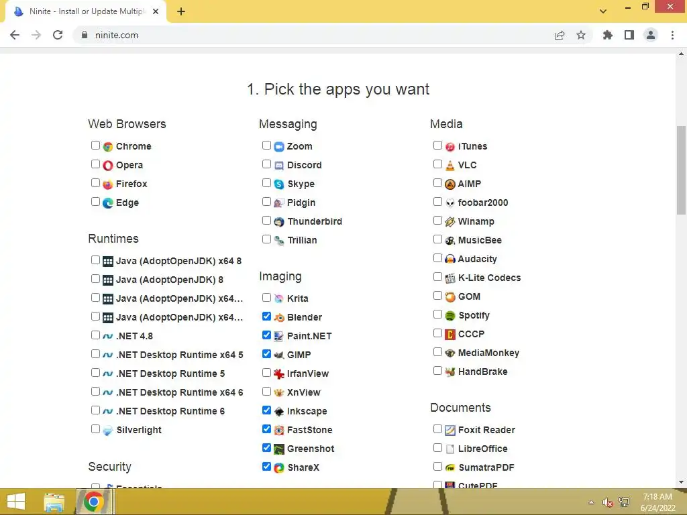Click the foobar2000 alien icon
This screenshot has width=687, height=515.
point(450,203)
